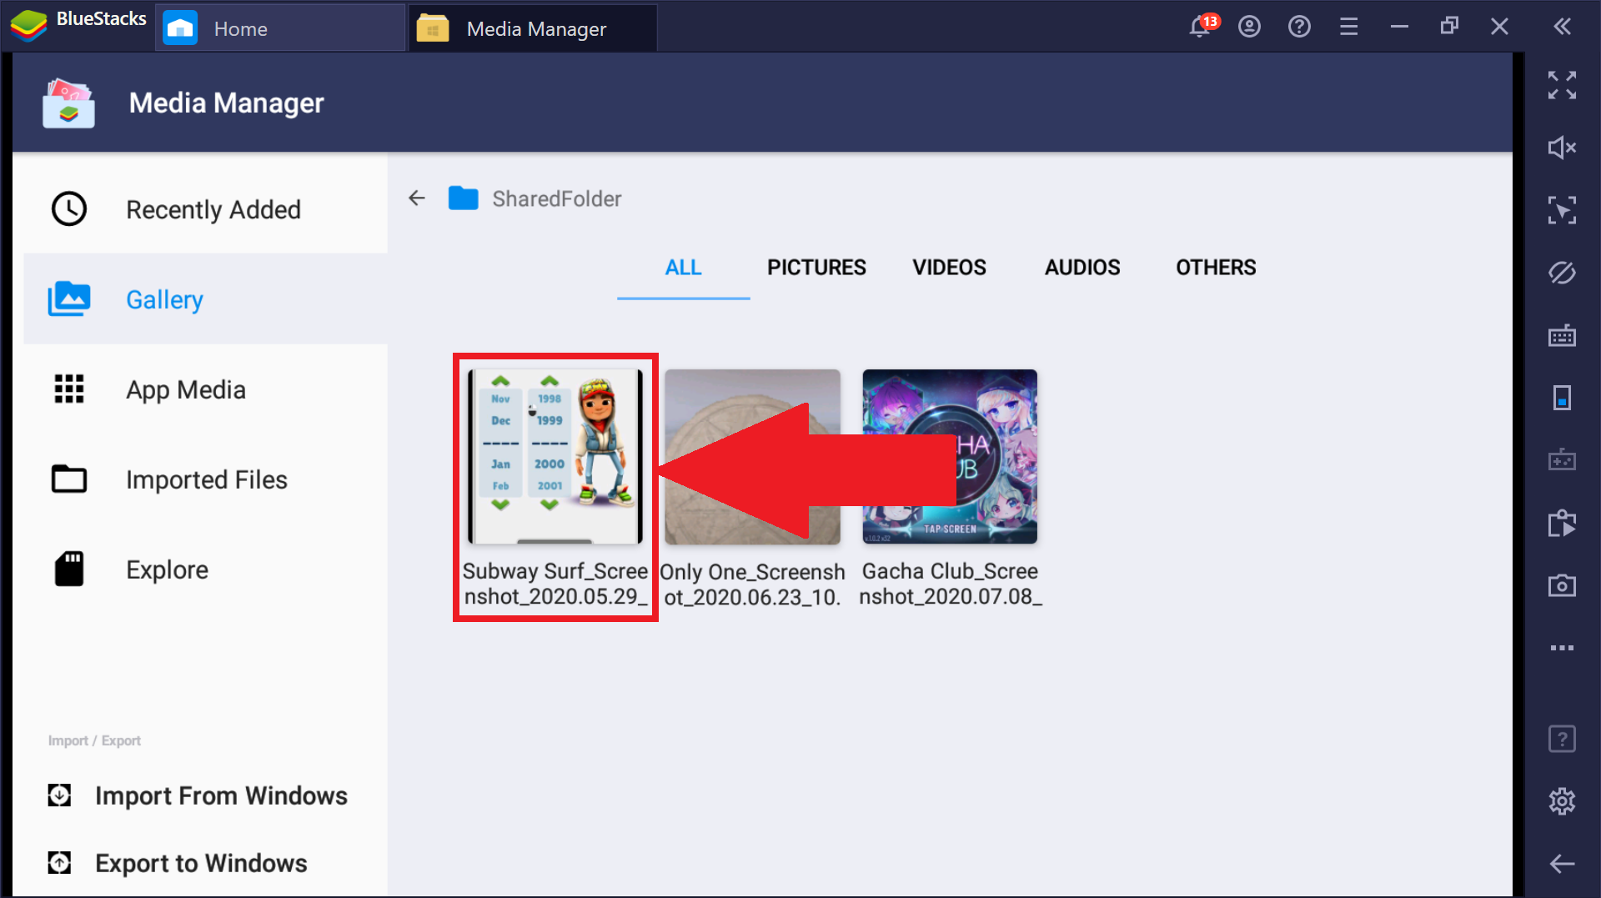Image resolution: width=1601 pixels, height=898 pixels.
Task: Open Recently Added section
Action: click(x=205, y=209)
